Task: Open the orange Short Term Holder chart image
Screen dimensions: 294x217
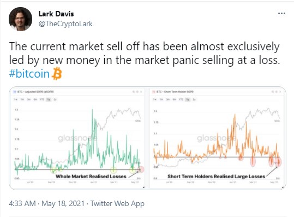Action: (218, 138)
